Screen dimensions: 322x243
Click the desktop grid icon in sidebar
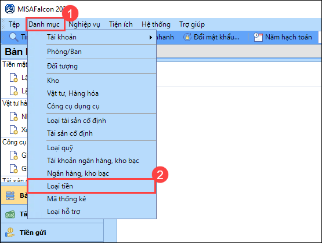10,195
